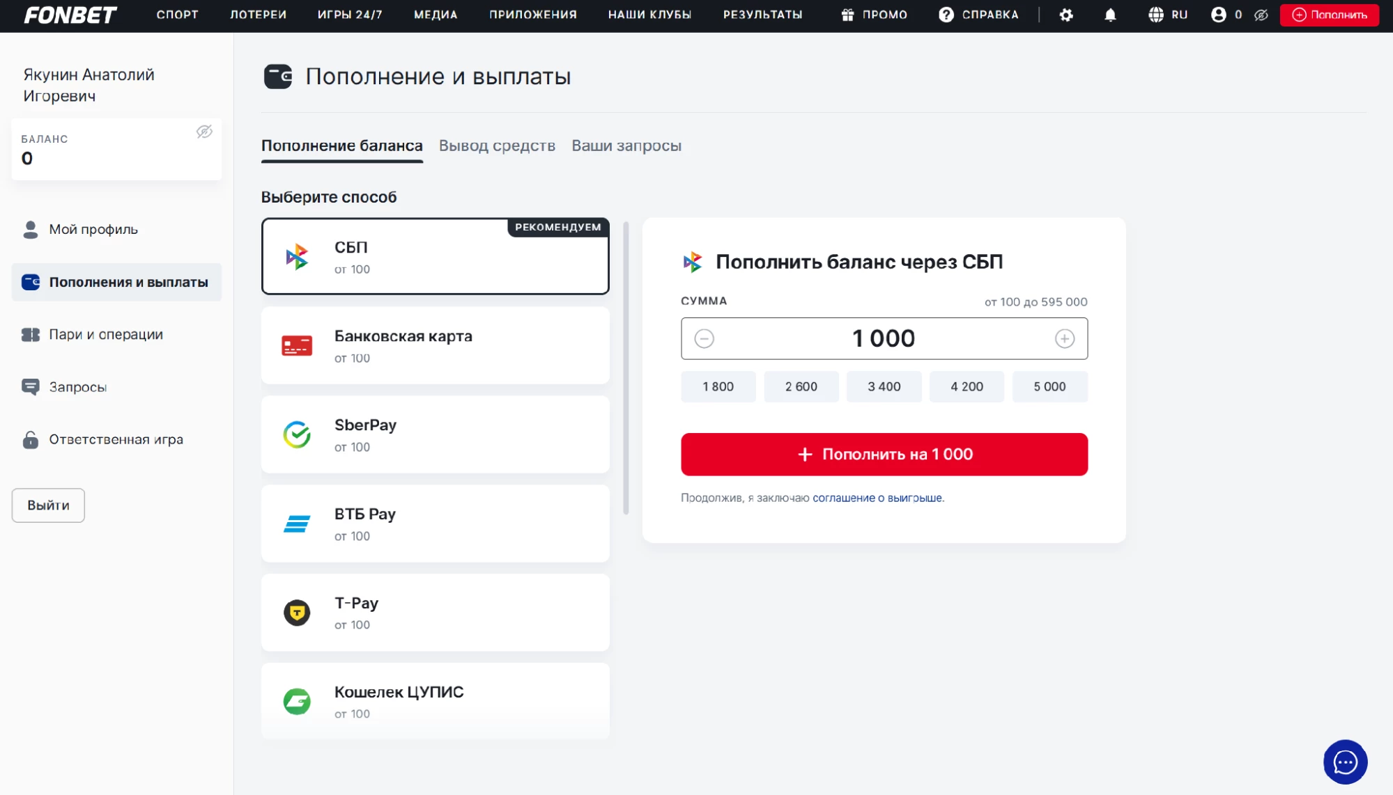Open МЕДИА menu item
1393x795 pixels.
tap(436, 15)
